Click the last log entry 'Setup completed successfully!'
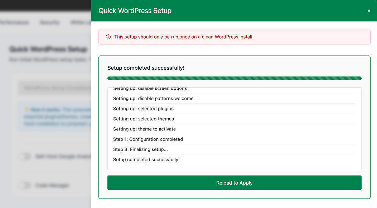The width and height of the screenshot is (377, 208). [235, 159]
